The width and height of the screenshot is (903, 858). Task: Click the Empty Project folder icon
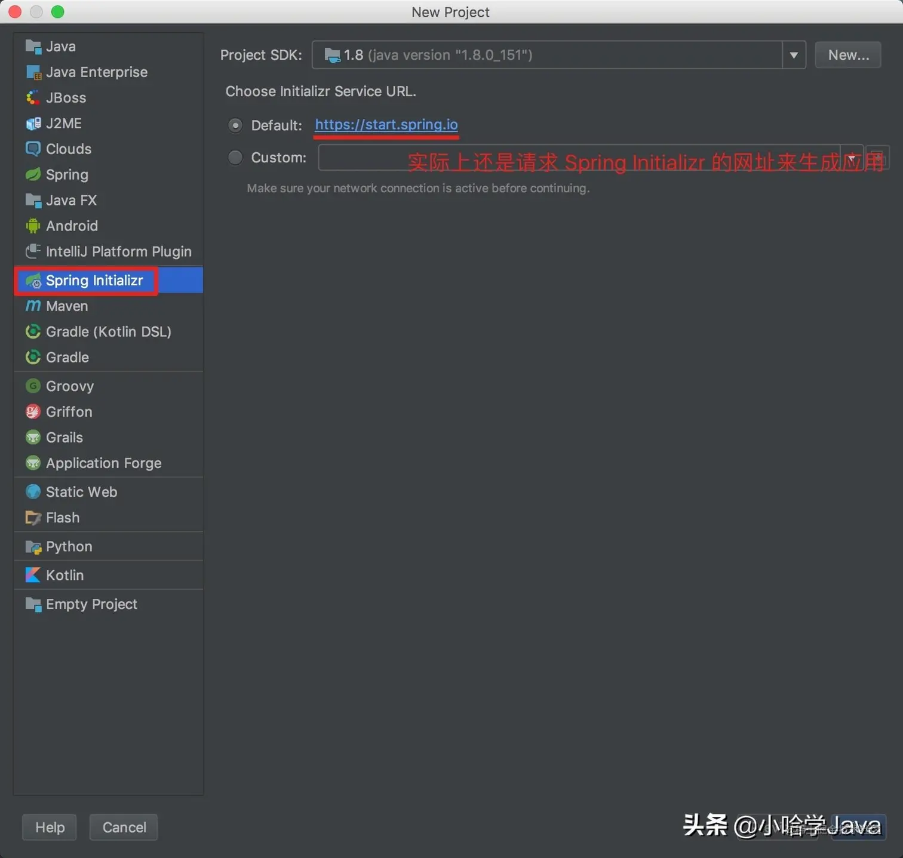coord(33,604)
